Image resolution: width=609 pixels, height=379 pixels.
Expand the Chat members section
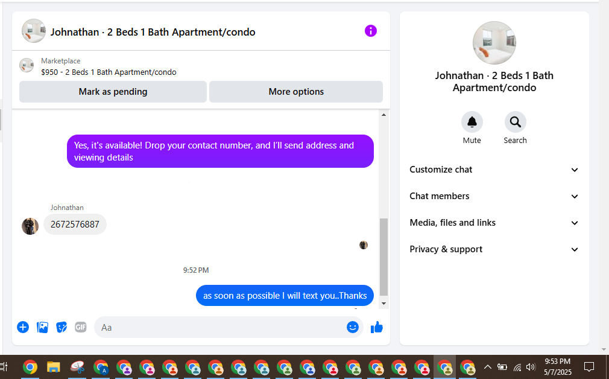coord(494,196)
